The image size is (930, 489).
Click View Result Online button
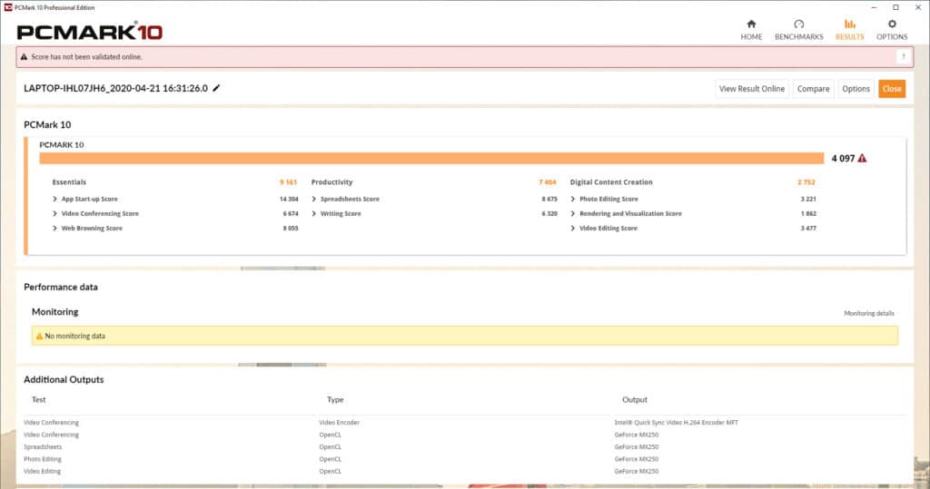tap(751, 89)
